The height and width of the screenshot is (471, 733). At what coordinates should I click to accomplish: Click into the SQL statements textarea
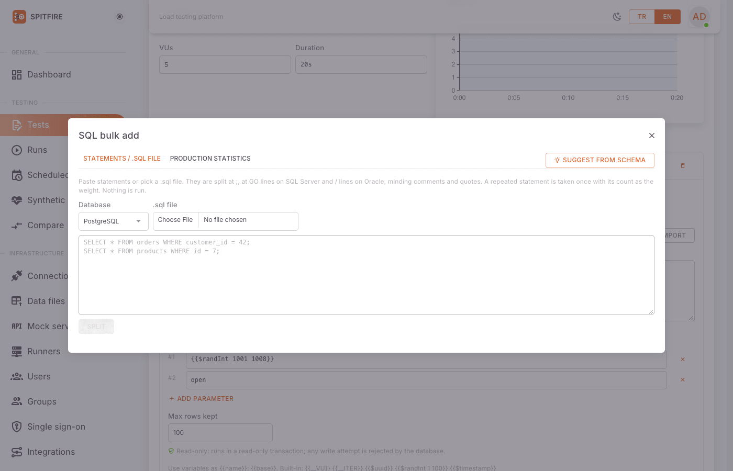point(366,275)
